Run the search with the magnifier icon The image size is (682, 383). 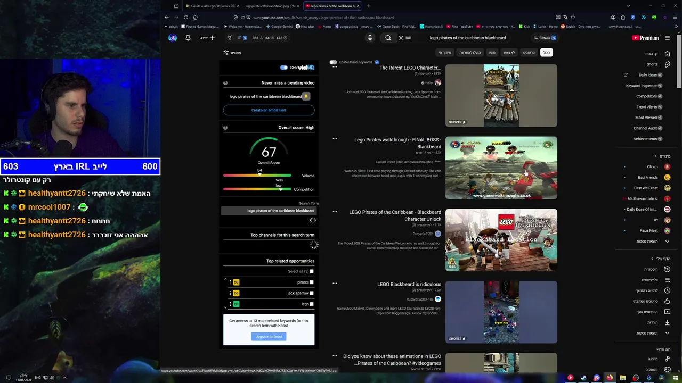(x=388, y=38)
